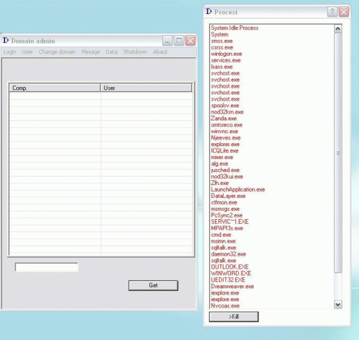The width and height of the screenshot is (359, 340).
Task: Click the Procesi title bar D icon
Action: 208,11
